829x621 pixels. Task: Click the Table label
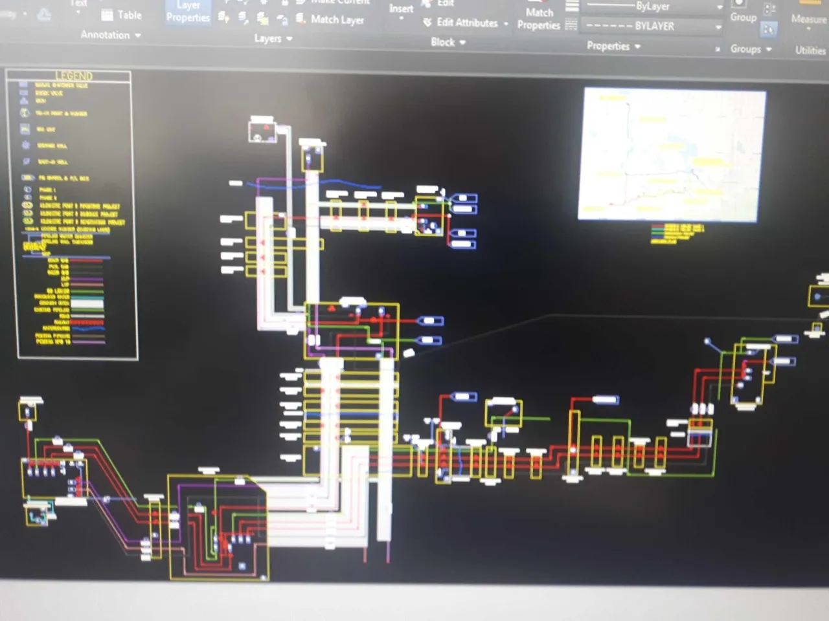[x=130, y=15]
